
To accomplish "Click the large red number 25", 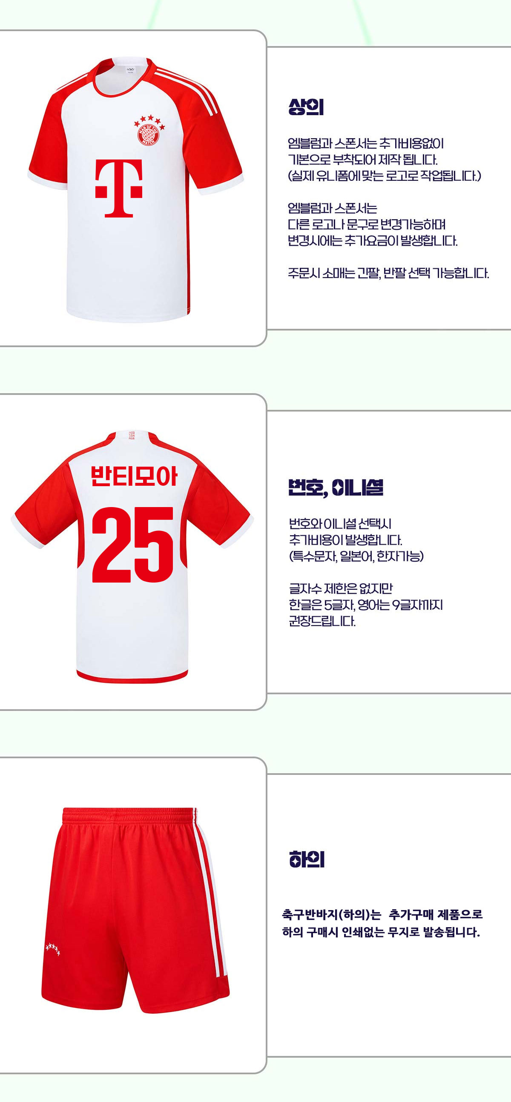I will pyautogui.click(x=133, y=545).
